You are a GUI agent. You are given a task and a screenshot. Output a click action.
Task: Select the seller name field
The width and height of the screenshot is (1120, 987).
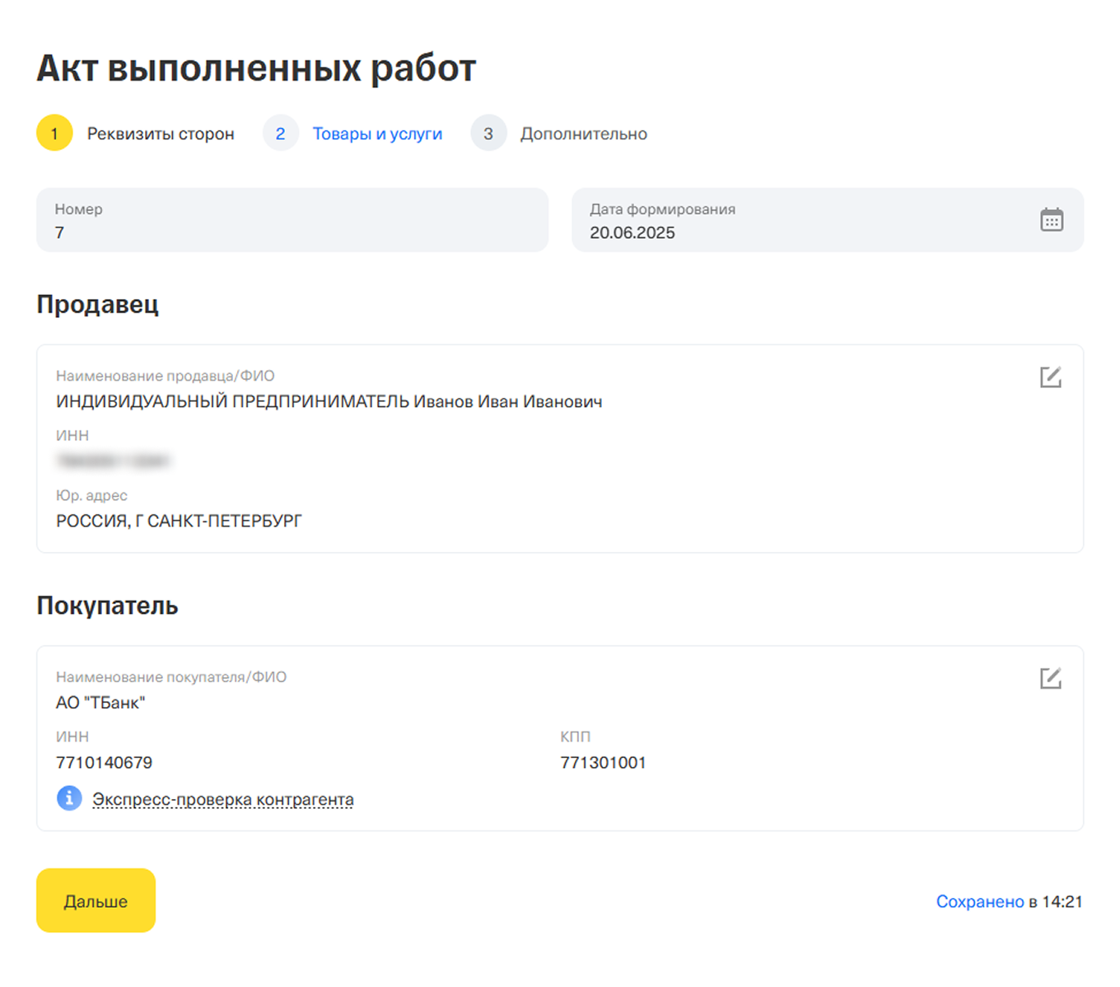pyautogui.click(x=329, y=401)
